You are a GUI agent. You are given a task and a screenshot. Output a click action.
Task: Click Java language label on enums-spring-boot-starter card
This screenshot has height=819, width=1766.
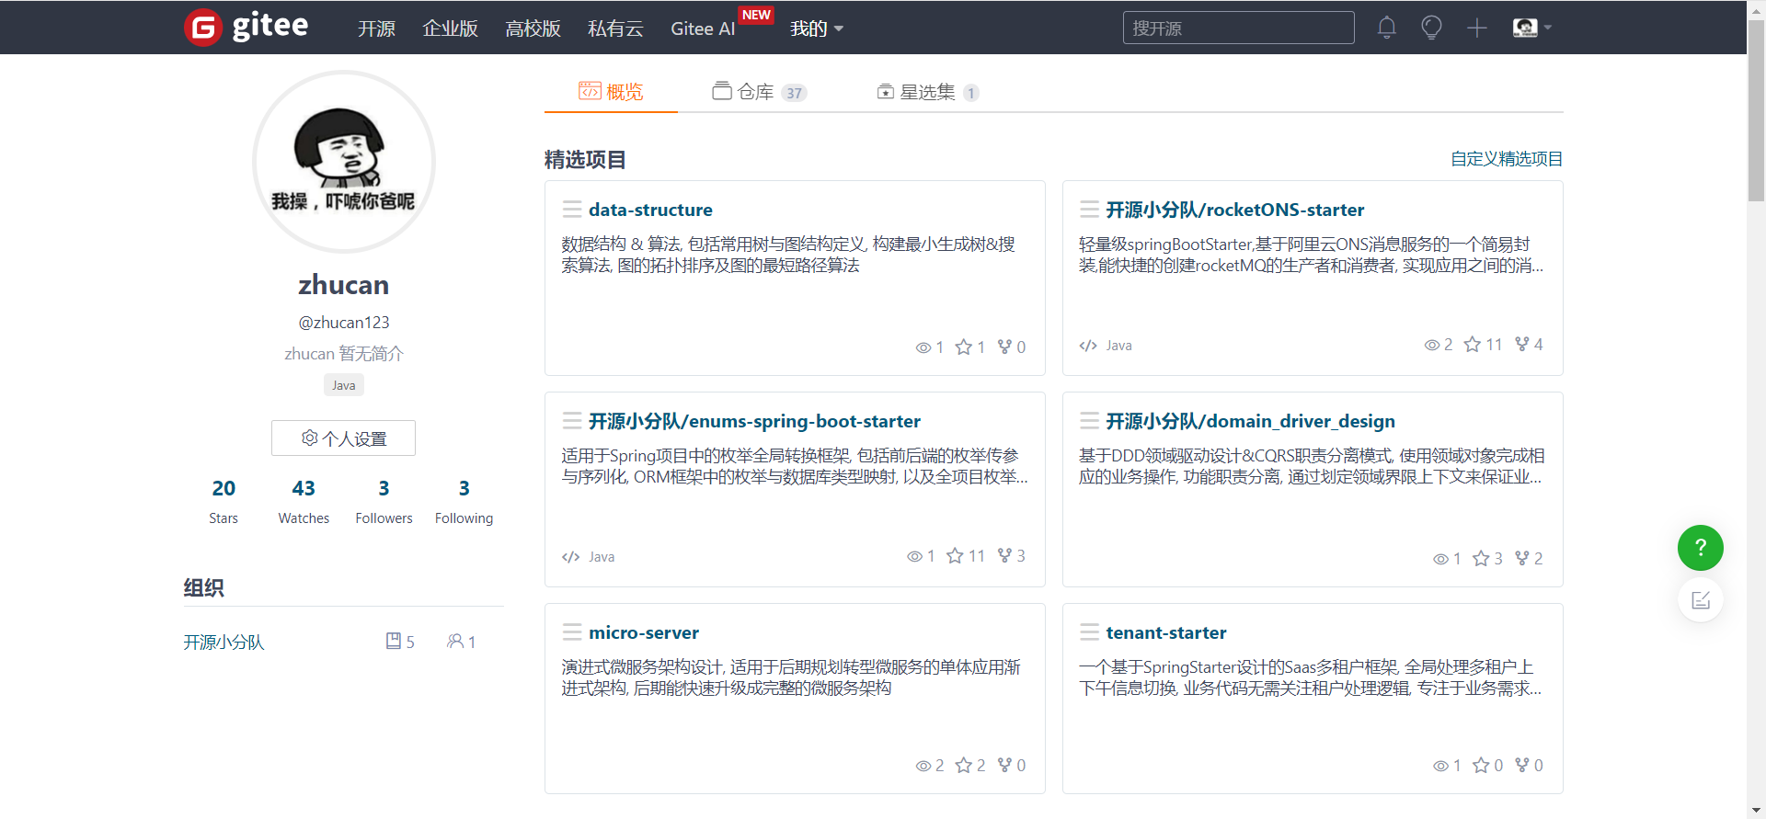click(602, 557)
